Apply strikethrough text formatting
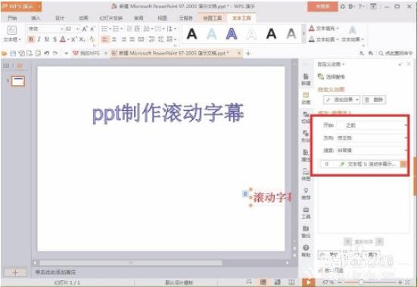417x287 pixels. click(54, 39)
